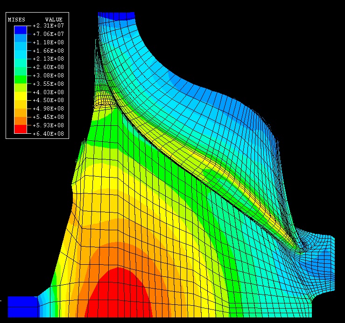Select the +2.60E+08 legend value
The width and height of the screenshot is (345, 323).
tap(48, 67)
